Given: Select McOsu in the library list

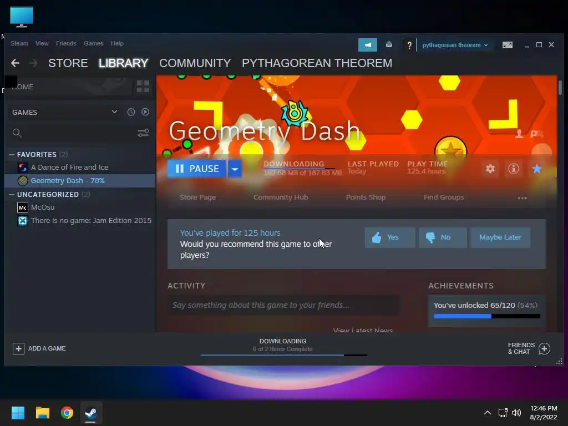Looking at the screenshot, I should 80,207.
